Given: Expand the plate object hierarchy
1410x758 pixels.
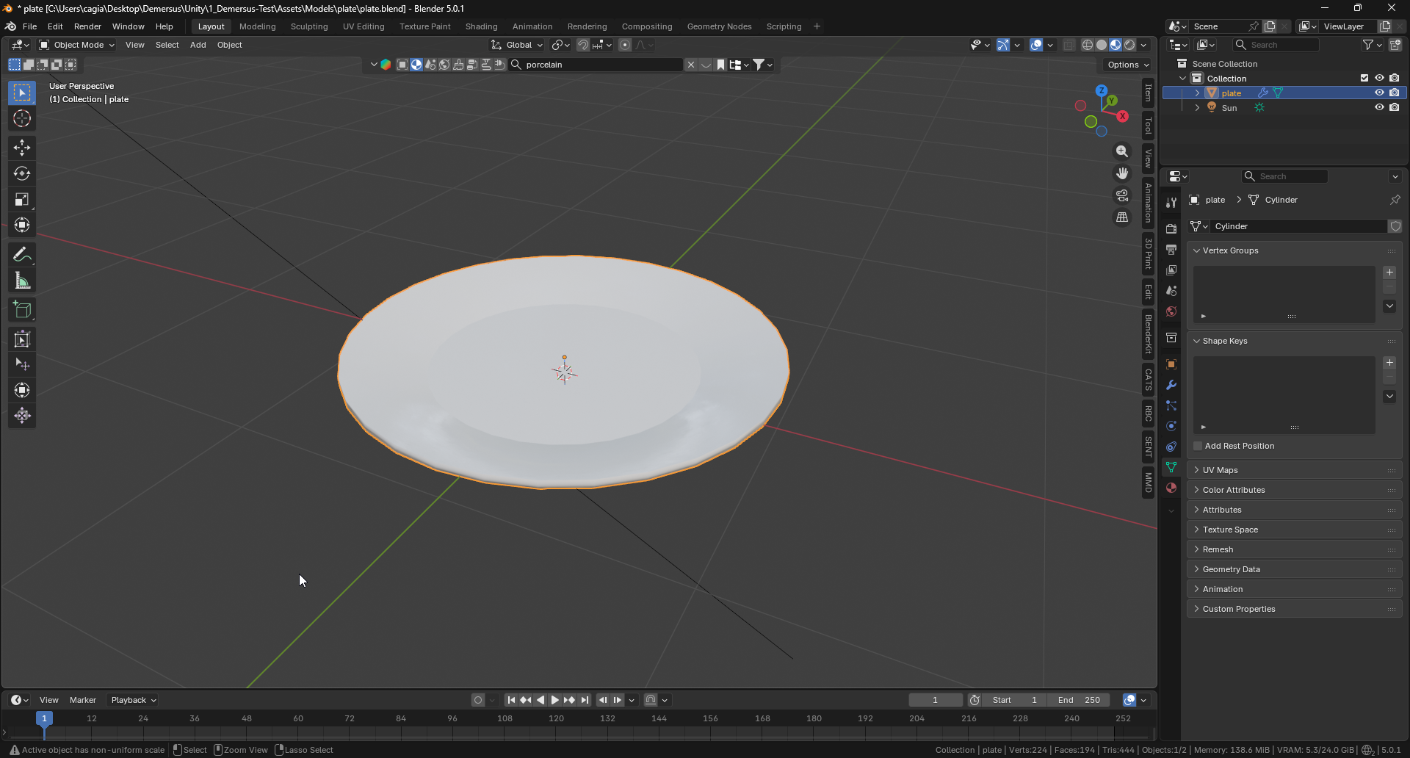Looking at the screenshot, I should click(x=1198, y=93).
